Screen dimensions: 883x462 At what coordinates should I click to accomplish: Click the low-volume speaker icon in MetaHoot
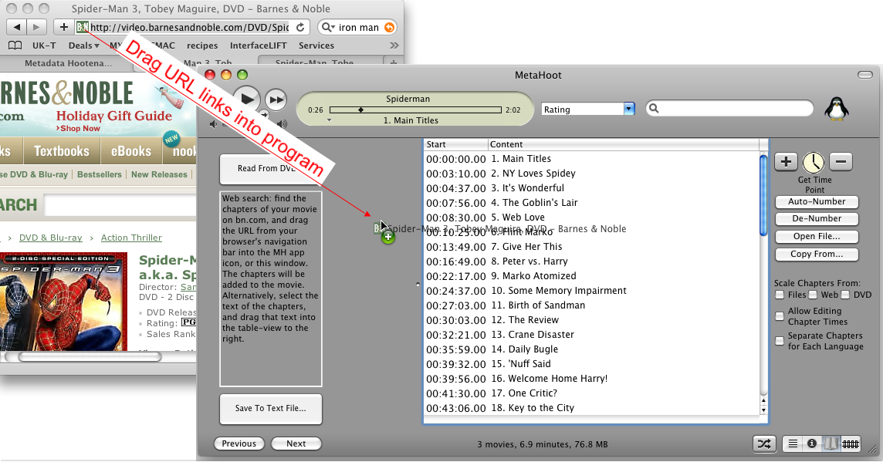coord(213,124)
